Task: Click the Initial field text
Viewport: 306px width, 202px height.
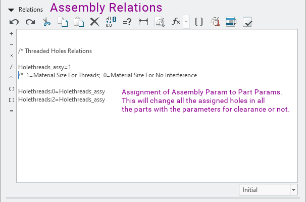Action: 250,190
